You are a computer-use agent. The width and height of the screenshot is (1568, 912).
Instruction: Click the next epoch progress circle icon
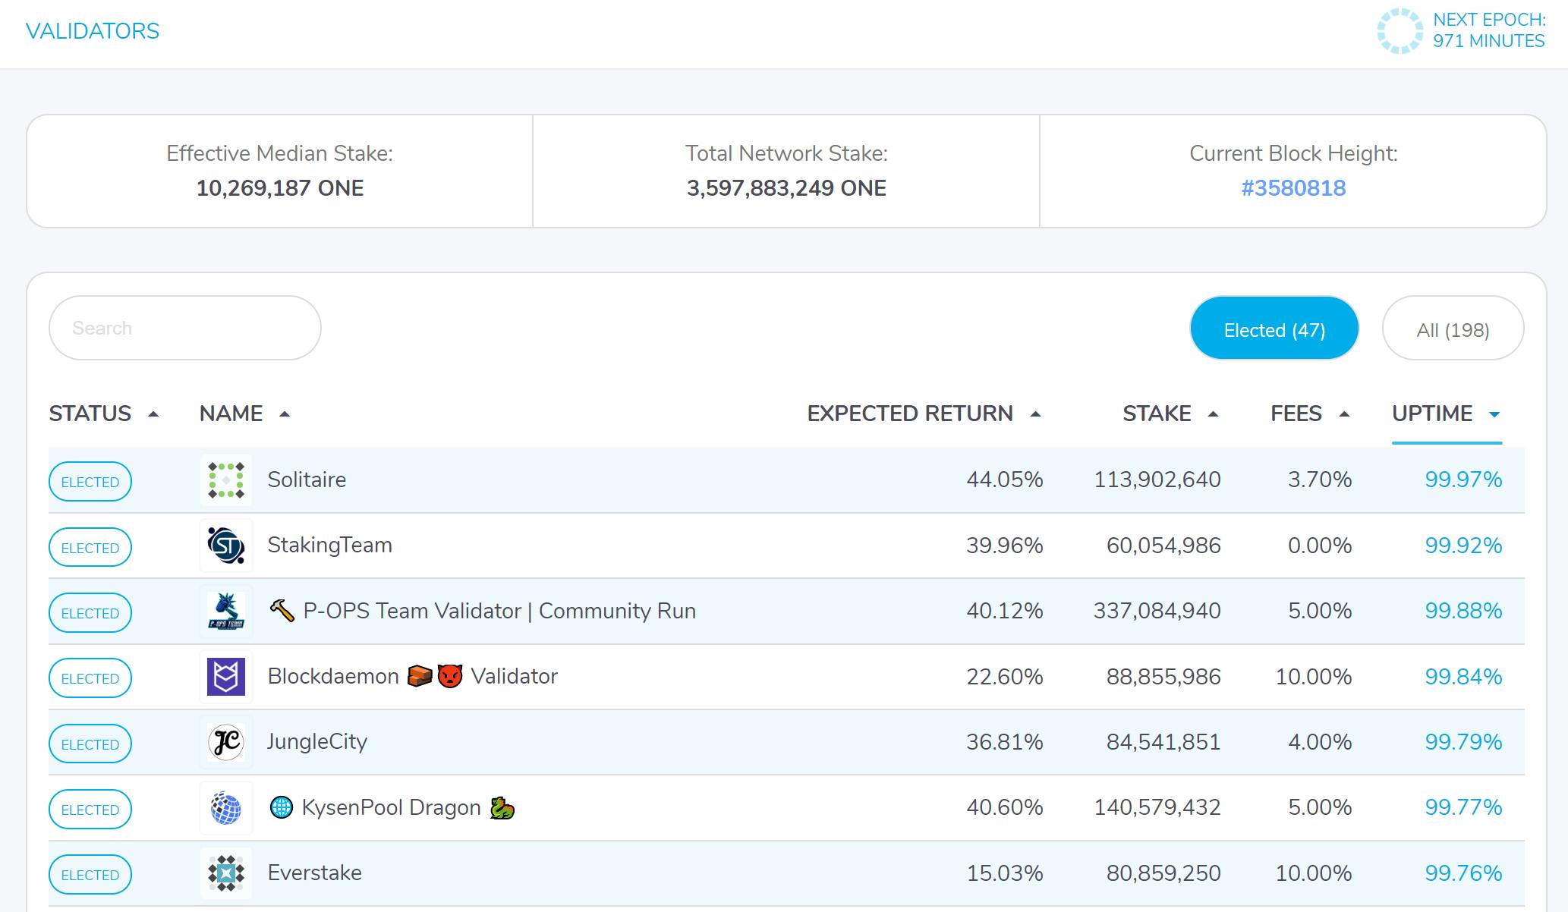1400,31
